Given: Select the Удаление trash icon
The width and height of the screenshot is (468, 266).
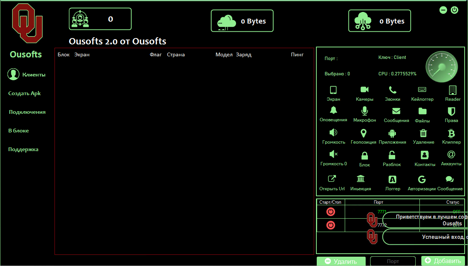Looking at the screenshot, I should [x=423, y=133].
